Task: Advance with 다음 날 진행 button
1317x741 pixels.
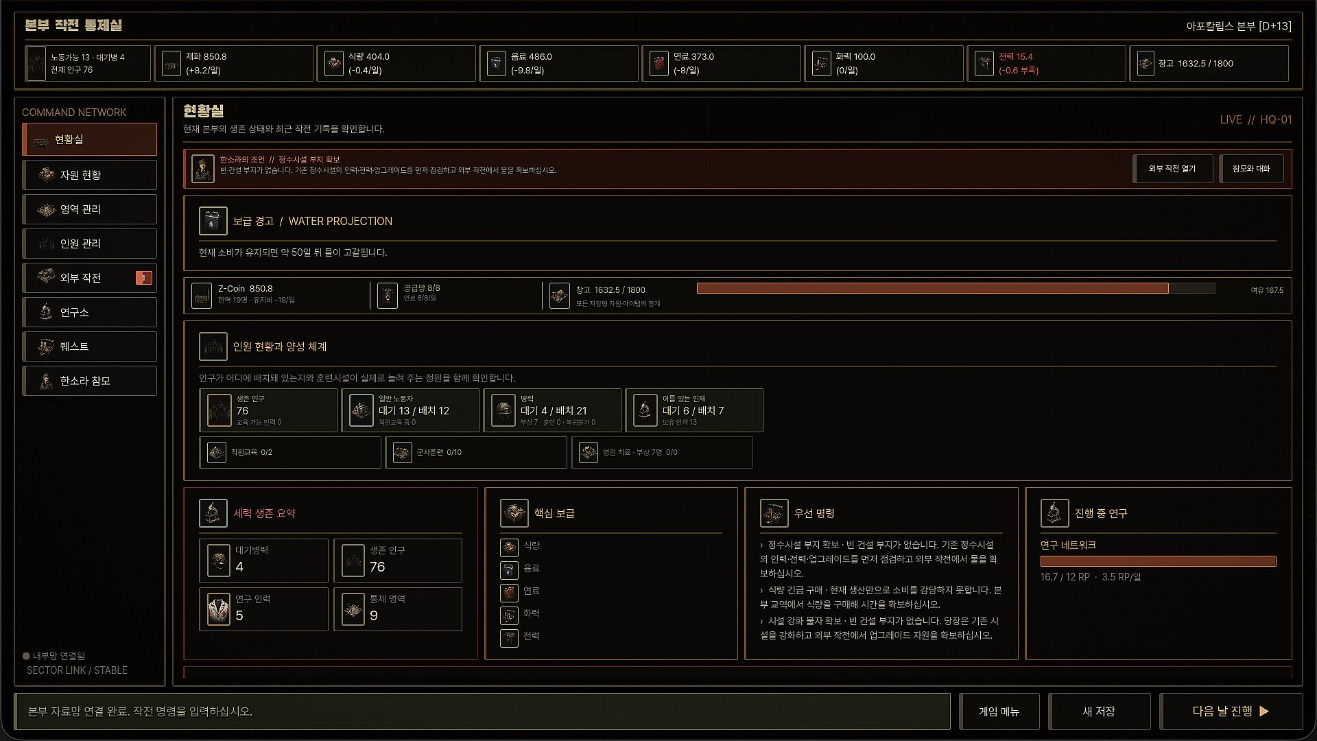Action: 1231,711
